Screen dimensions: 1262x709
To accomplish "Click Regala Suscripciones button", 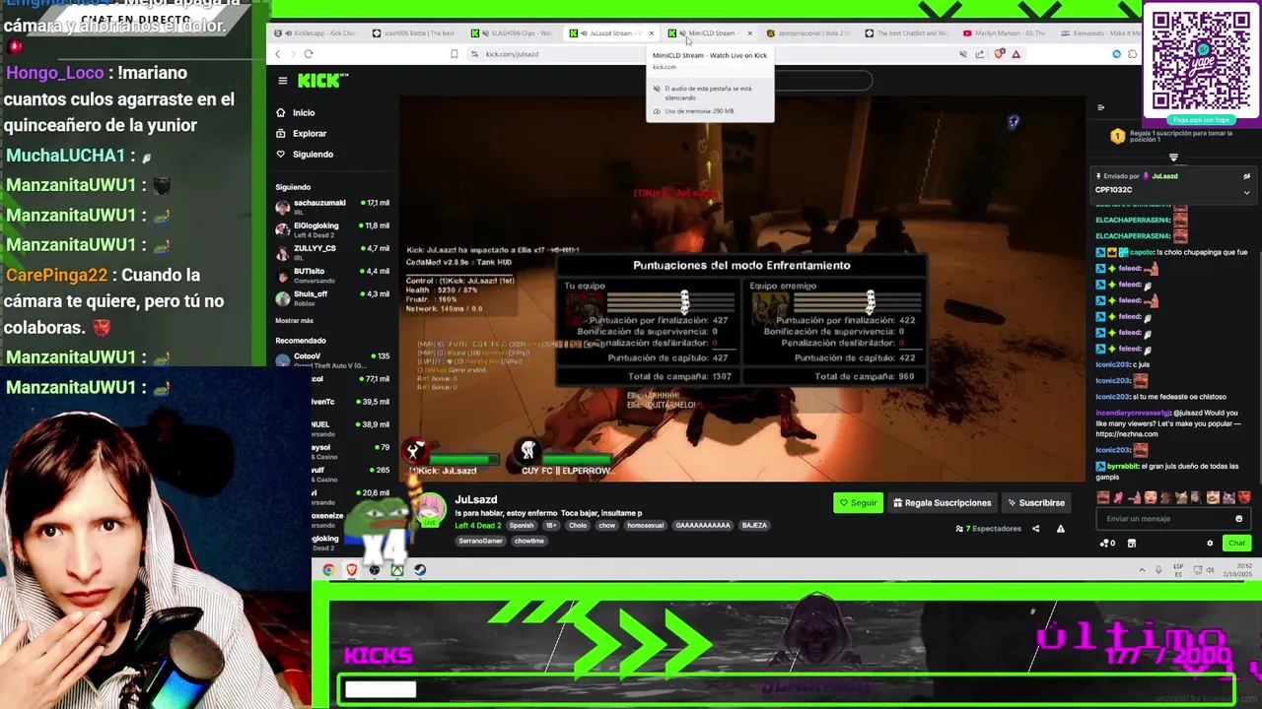I will [942, 502].
